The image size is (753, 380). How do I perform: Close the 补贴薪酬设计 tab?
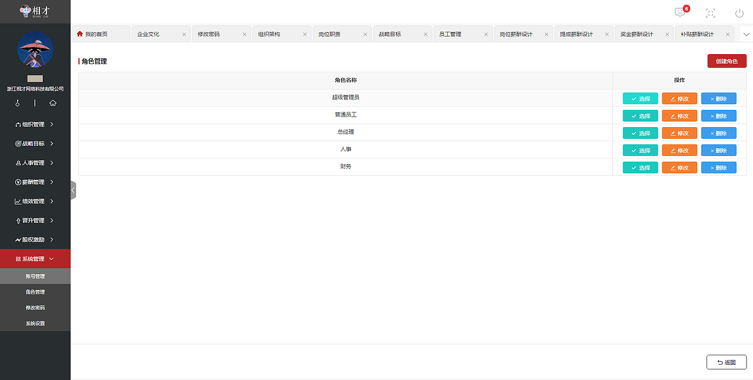point(728,34)
